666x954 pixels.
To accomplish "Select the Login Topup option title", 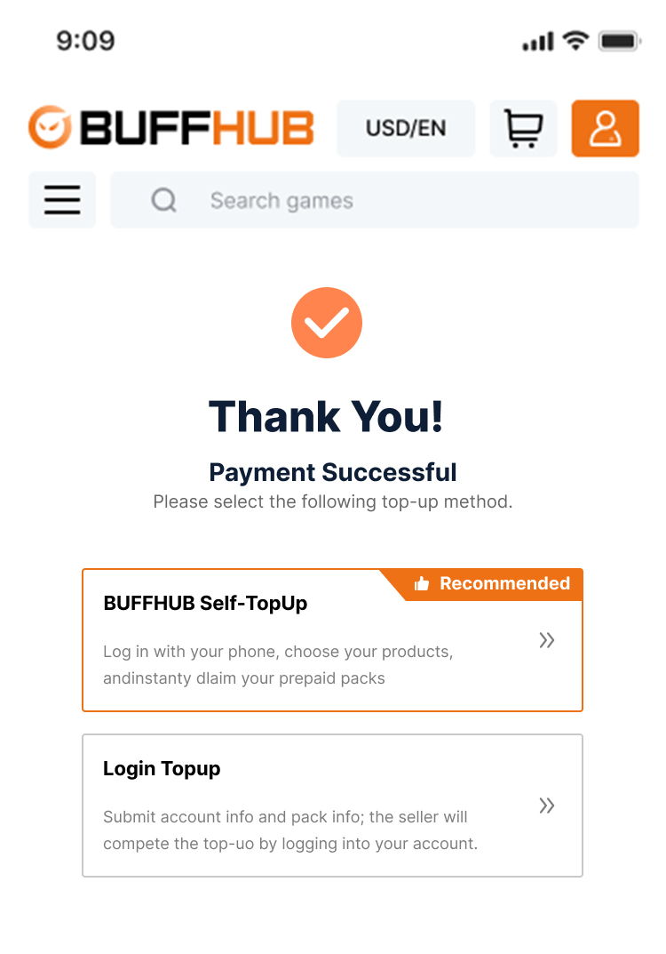I will [162, 768].
